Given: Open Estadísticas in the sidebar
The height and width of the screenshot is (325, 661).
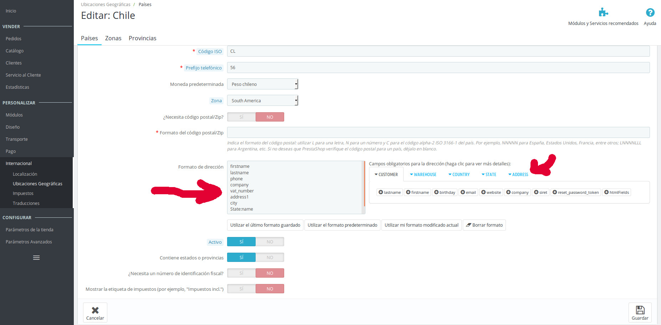Looking at the screenshot, I should pos(17,87).
